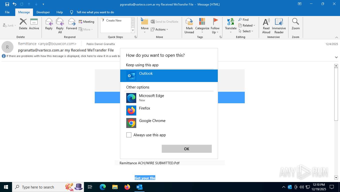Open the Categorize color menu
The image size is (340, 192).
[x=202, y=26]
